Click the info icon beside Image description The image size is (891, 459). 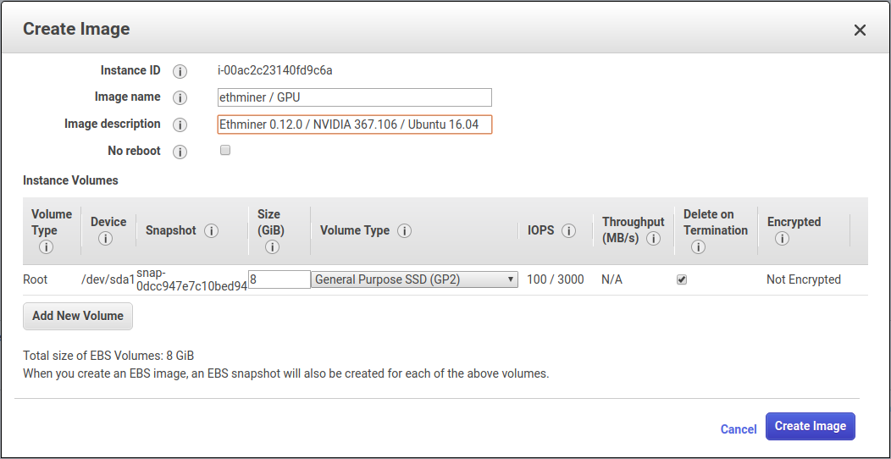tap(180, 125)
